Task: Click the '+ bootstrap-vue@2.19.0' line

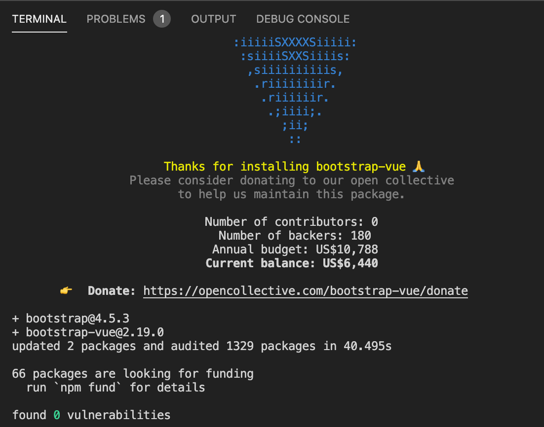Action: 88,332
